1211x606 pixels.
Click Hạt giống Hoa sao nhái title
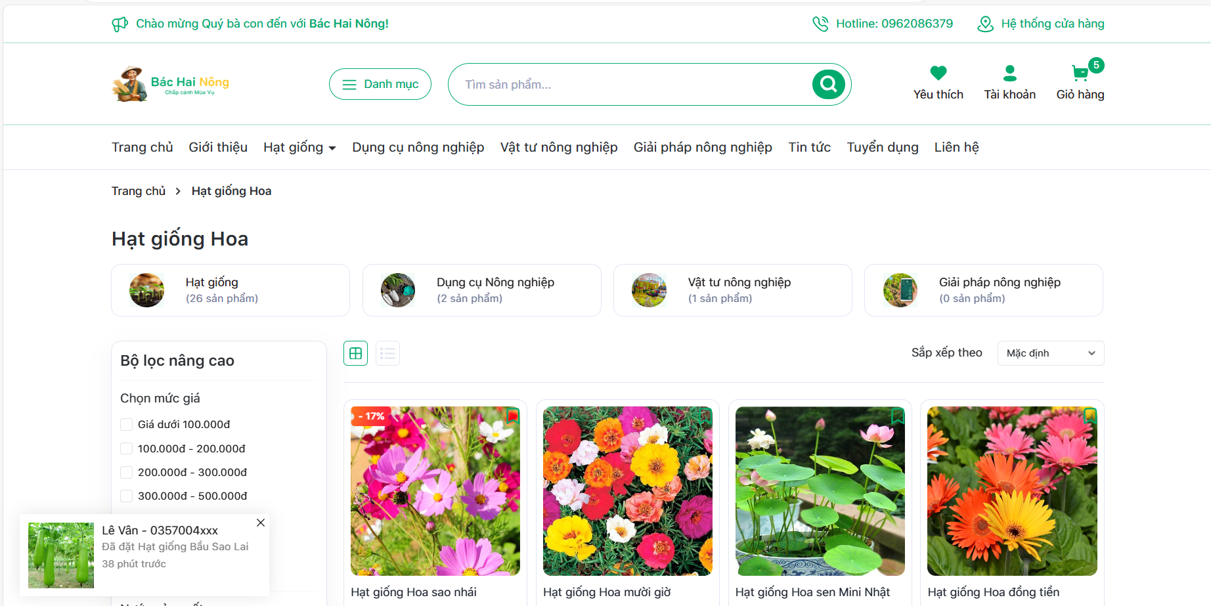pos(414,592)
